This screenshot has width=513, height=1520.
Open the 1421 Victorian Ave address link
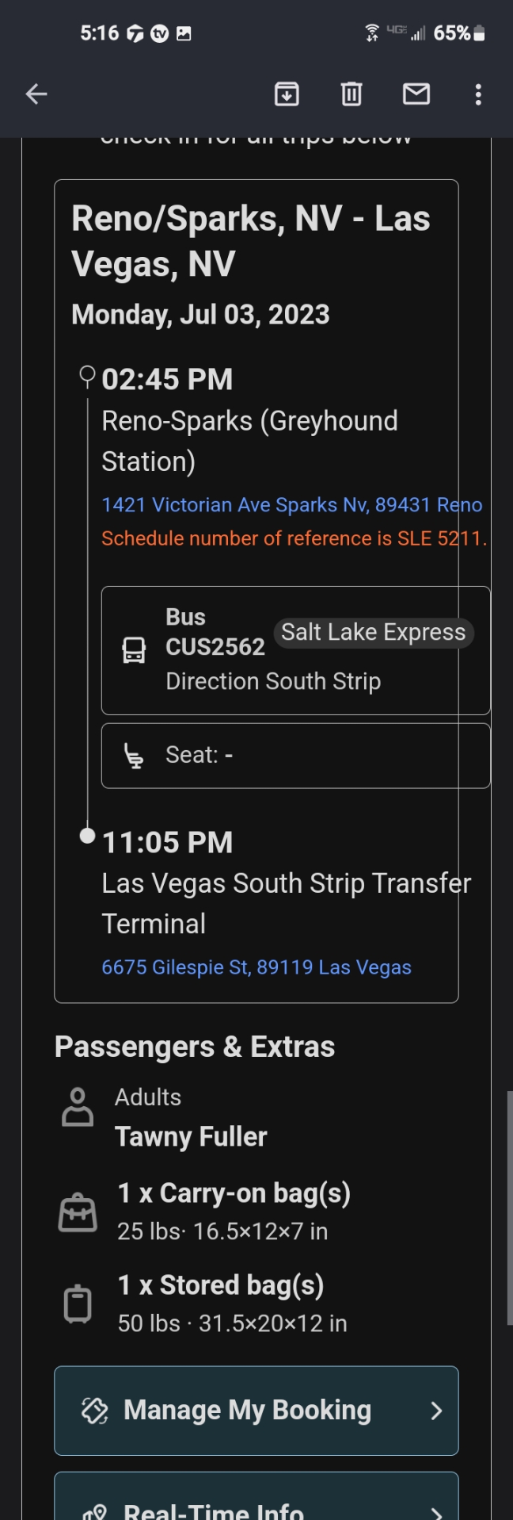[291, 505]
